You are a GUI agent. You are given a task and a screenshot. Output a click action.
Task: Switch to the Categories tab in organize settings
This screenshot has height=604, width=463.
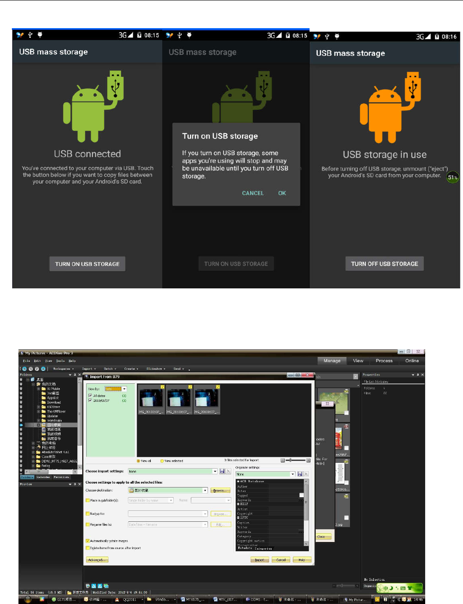click(x=263, y=548)
